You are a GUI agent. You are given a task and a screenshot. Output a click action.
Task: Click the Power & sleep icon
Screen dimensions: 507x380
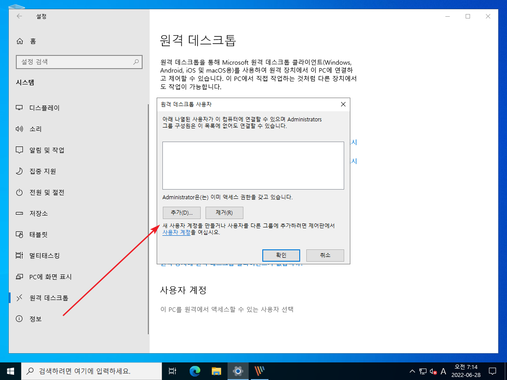19,192
